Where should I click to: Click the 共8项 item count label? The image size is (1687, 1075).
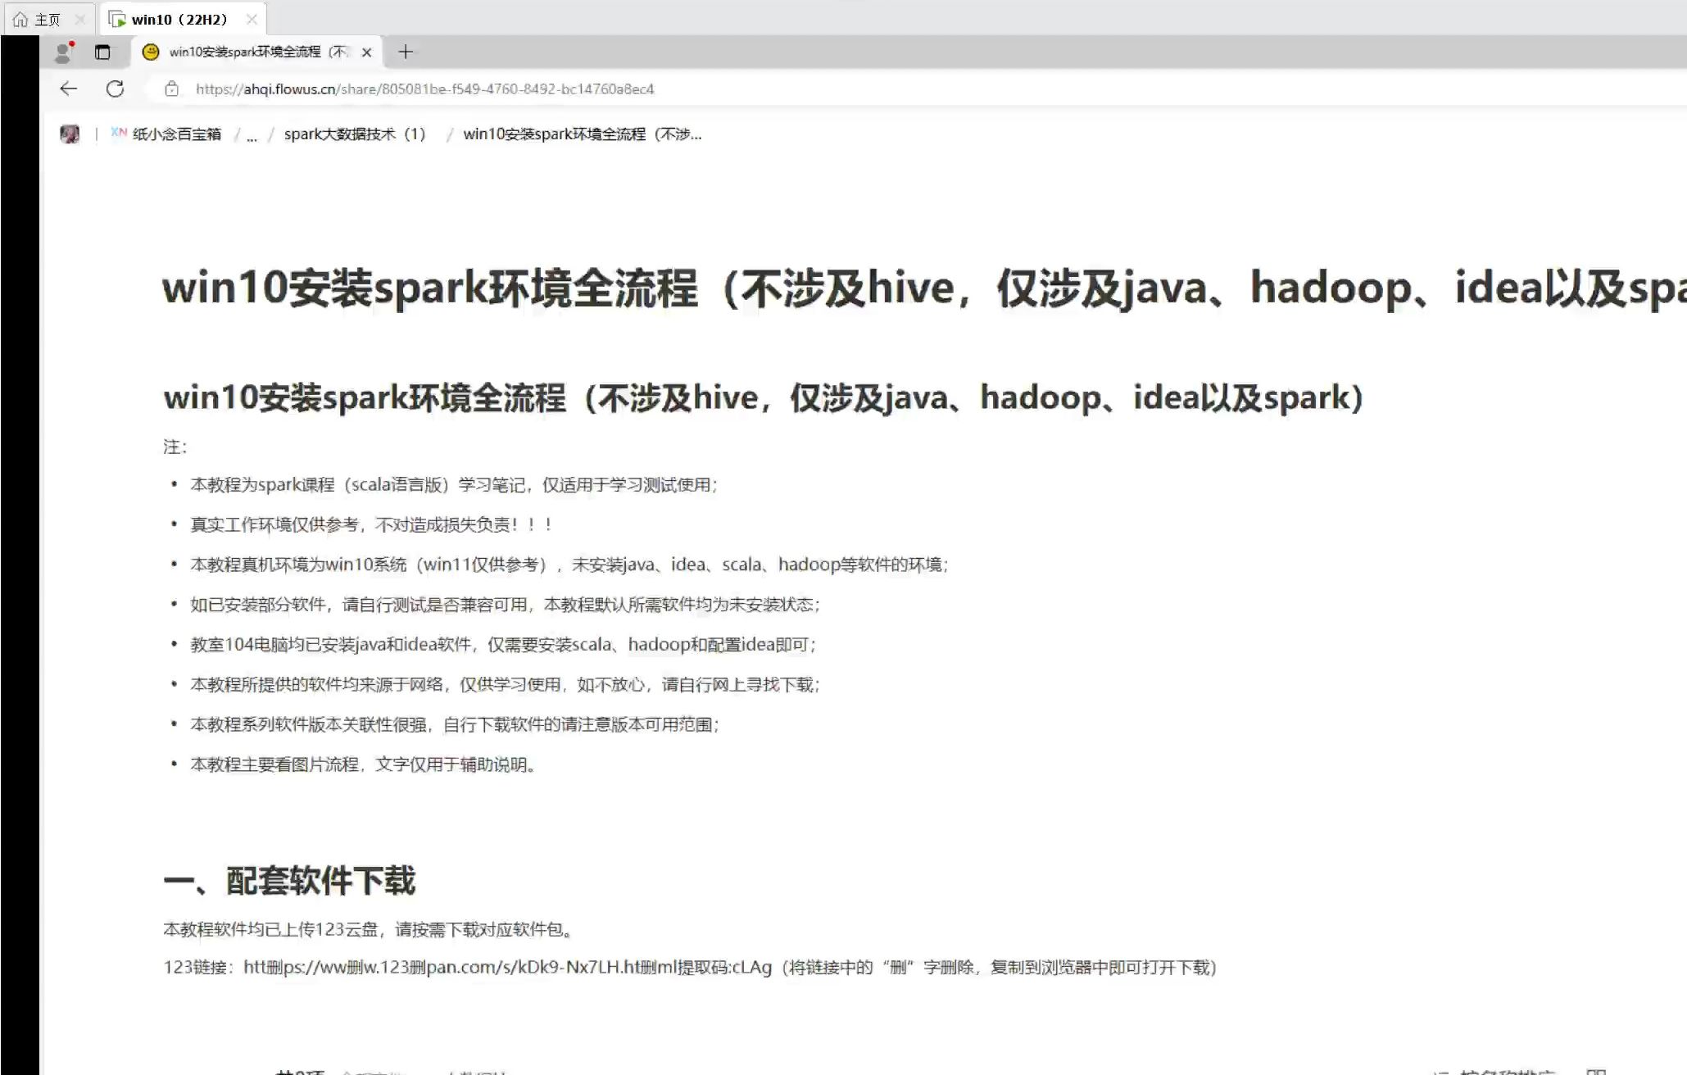click(299, 1070)
